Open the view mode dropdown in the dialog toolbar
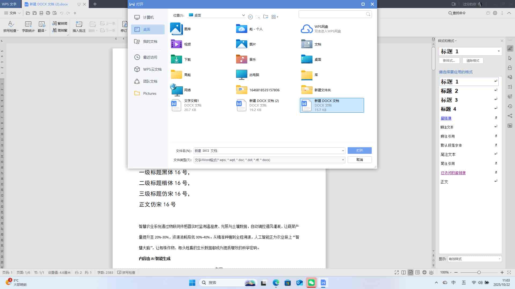Viewport: 515px width, 289px height. [x=275, y=17]
